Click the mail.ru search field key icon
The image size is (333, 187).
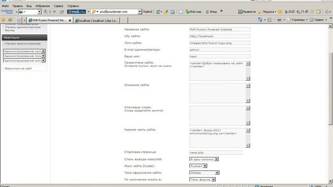[94, 11]
